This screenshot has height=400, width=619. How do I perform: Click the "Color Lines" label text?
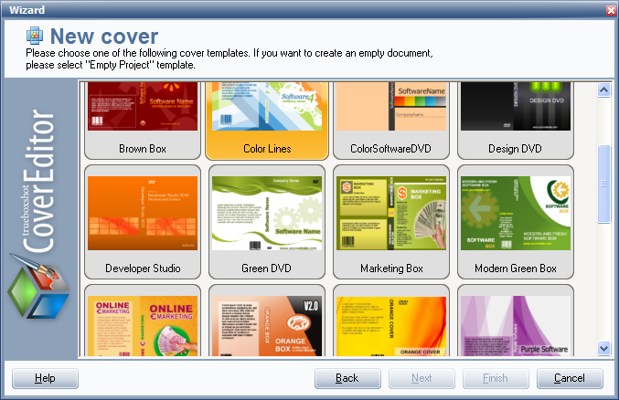(267, 149)
